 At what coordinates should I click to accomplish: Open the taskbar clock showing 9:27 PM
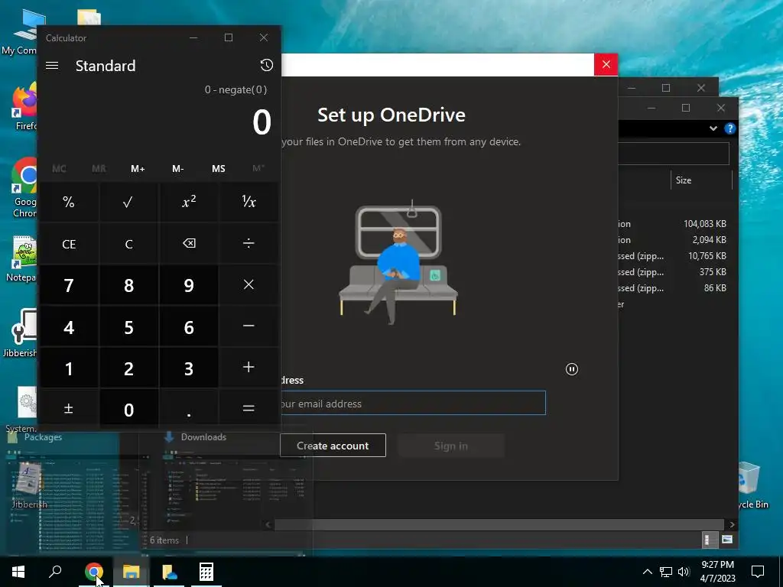717,572
